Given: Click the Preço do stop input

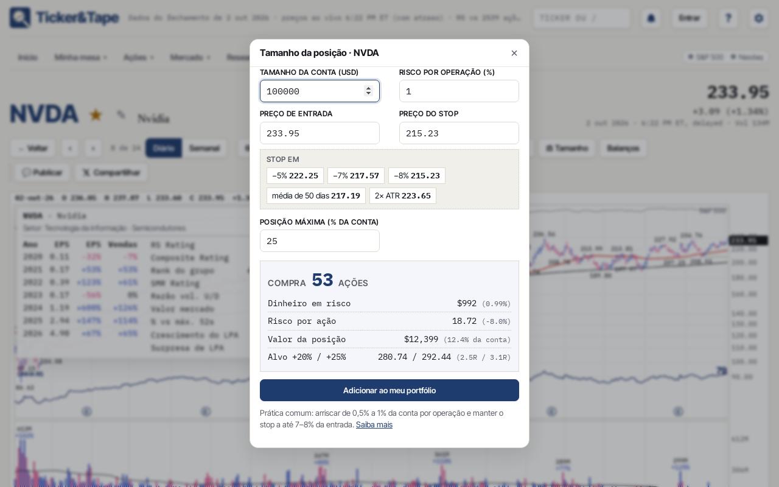Looking at the screenshot, I should (459, 133).
